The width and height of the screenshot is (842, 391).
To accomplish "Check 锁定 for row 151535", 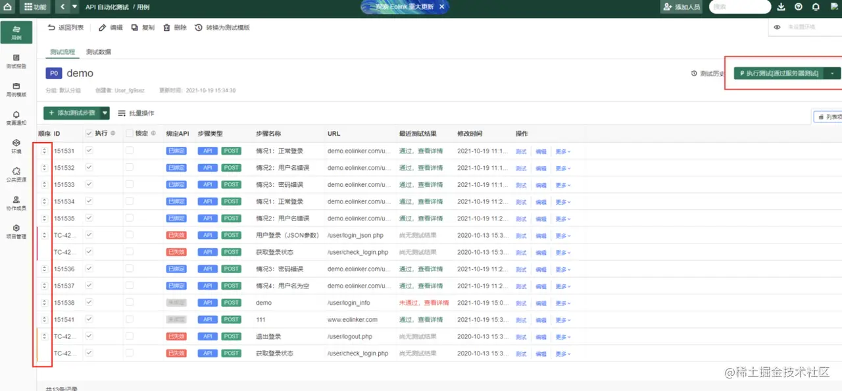I will click(129, 218).
